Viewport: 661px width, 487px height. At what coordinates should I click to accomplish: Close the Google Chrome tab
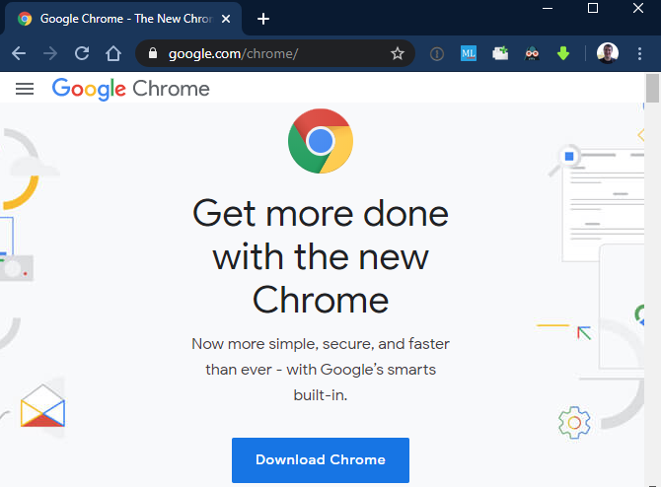(226, 19)
